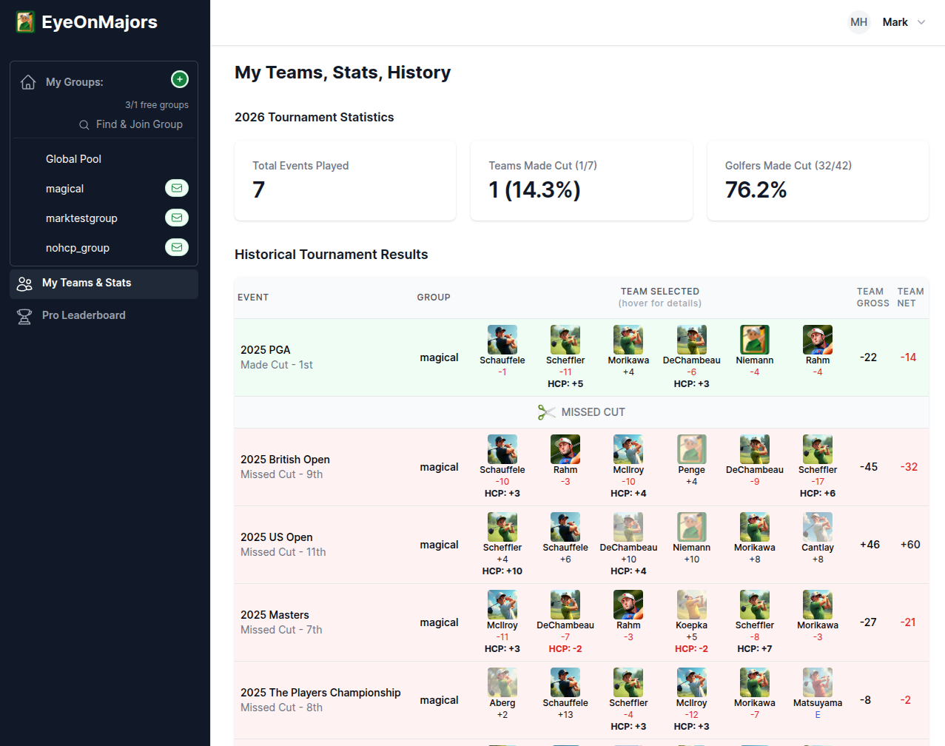Viewport: 945px width, 746px height.
Task: Select Global Pool in sidebar
Action: click(73, 159)
